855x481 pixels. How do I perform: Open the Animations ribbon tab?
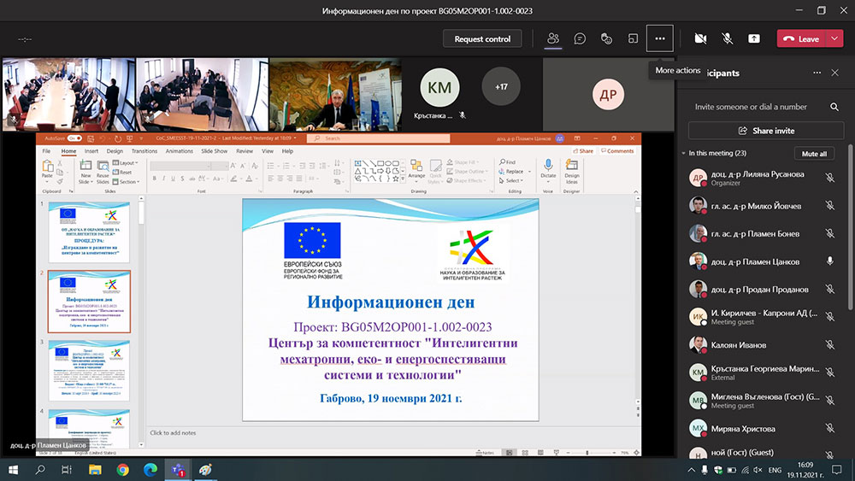click(x=179, y=151)
